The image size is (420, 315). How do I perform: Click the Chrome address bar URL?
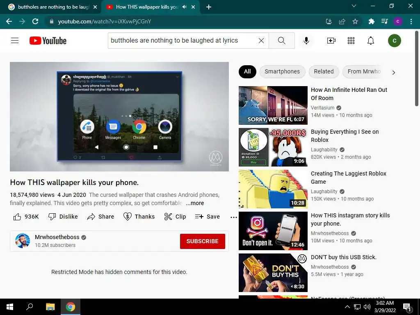105,21
